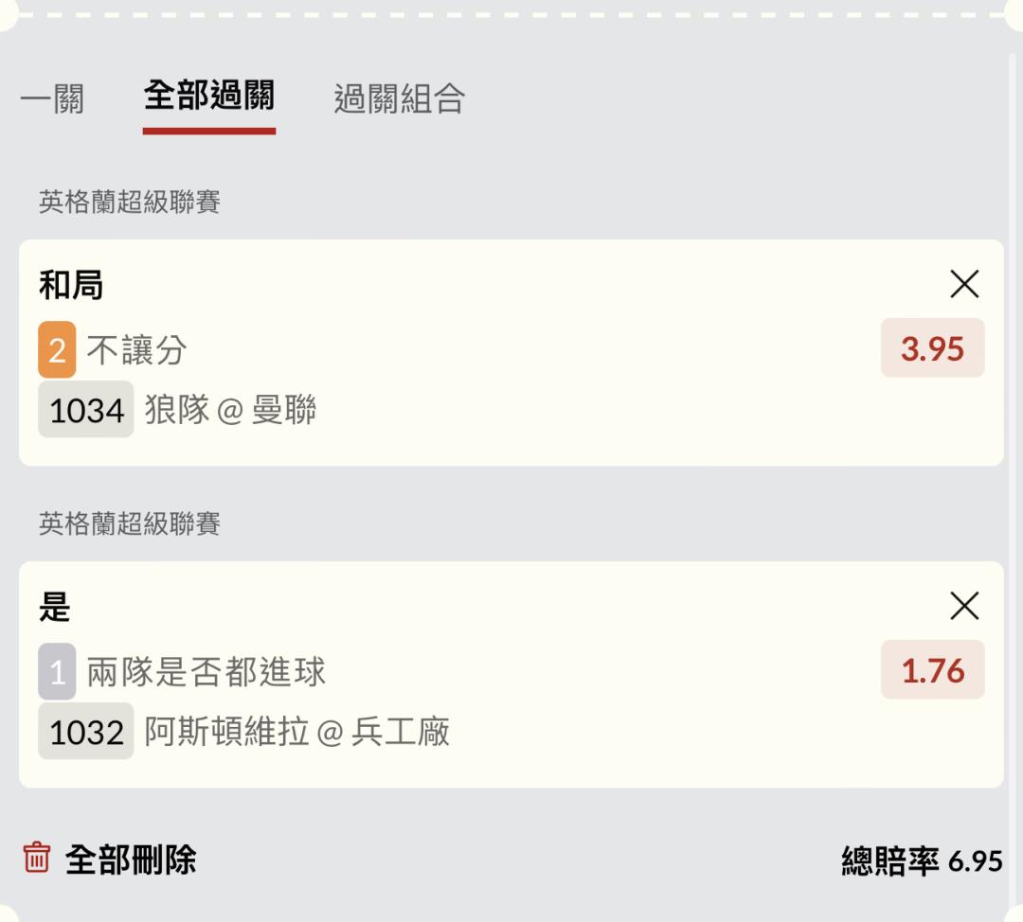Viewport: 1023px width, 922px height.
Task: Remove the 和局 bet selection
Action: point(963,284)
